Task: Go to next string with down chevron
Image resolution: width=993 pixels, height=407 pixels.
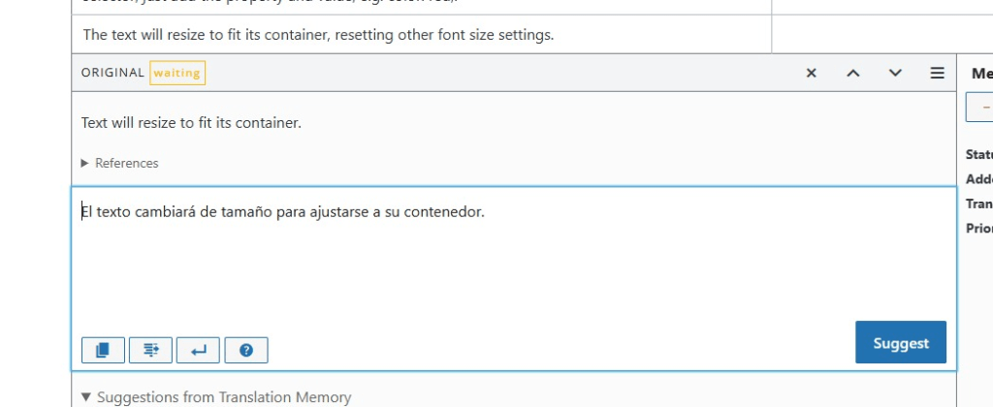Action: click(895, 73)
